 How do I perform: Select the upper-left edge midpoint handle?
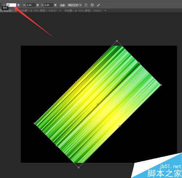(x=76, y=82)
